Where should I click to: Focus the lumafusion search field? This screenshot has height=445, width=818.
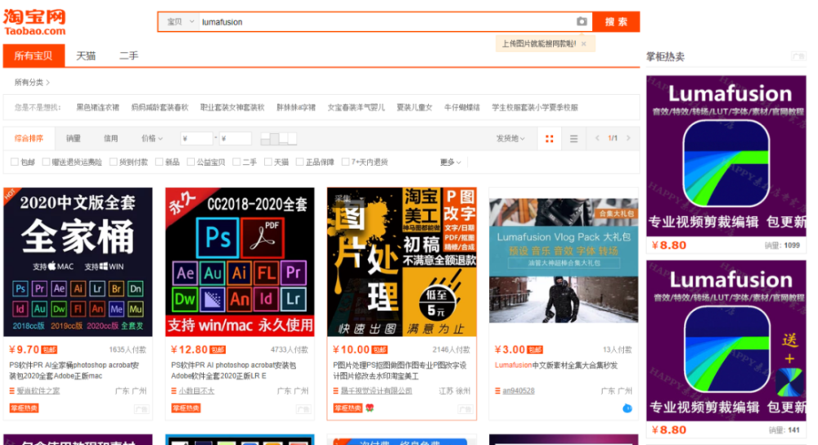tap(386, 22)
